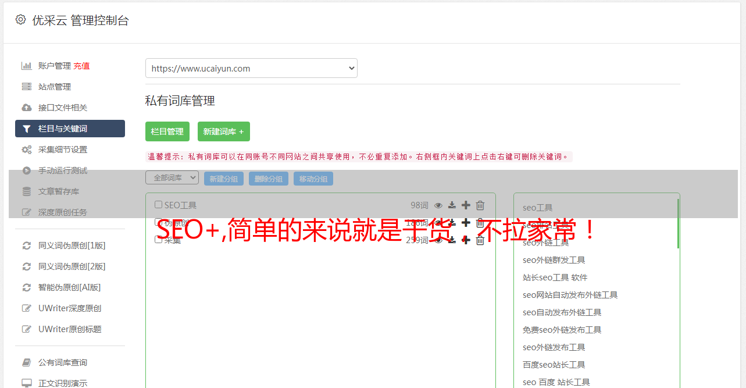The image size is (746, 388).
Task: Click the refresh icon of 智能伪原创[AI版]
Action: pos(26,287)
